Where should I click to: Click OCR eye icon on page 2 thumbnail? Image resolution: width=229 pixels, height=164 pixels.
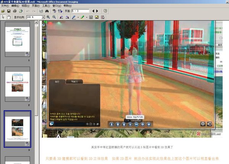pos(27,99)
